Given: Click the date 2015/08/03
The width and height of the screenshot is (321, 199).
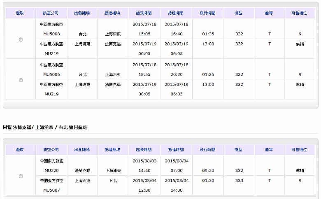Looking at the screenshot, I should [144, 161].
